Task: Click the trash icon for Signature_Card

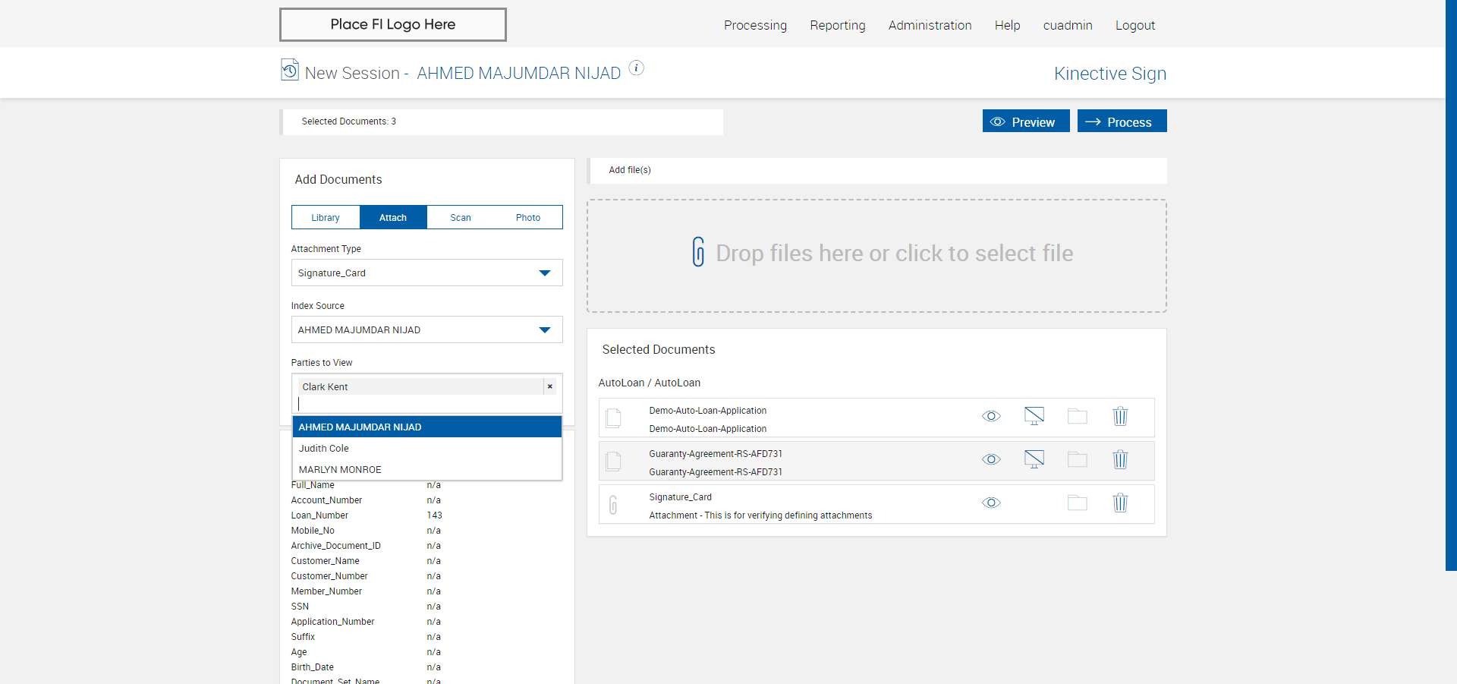Action: (1120, 503)
